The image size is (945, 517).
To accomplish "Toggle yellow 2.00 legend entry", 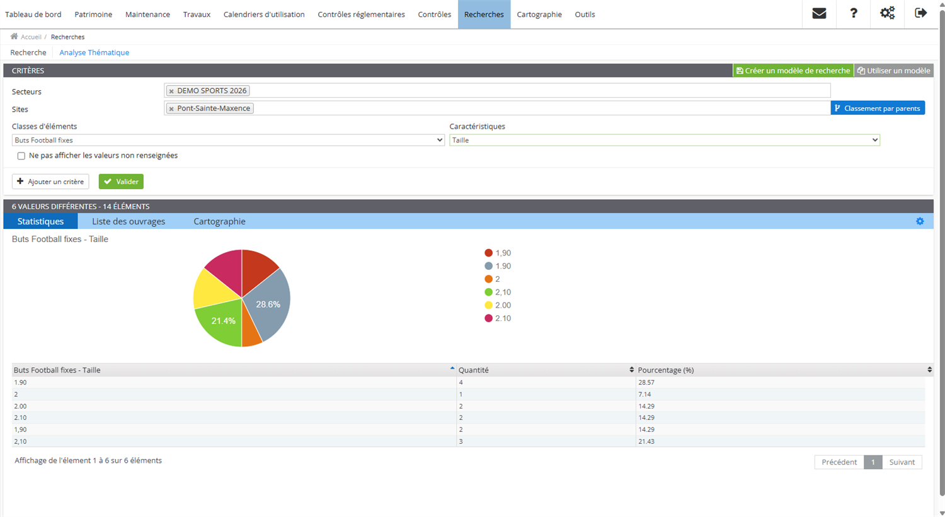I will [498, 305].
